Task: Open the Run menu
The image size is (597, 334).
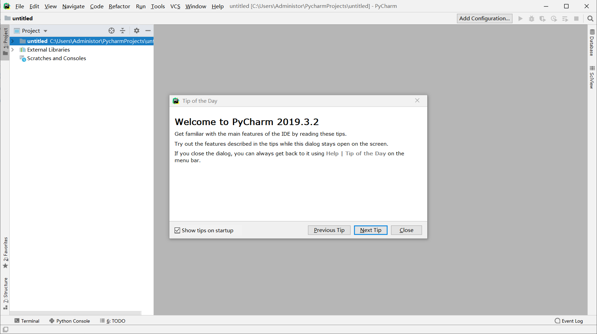Action: click(141, 6)
